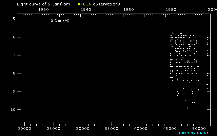This screenshot has height=136, width=217.
Task: Click the 'S Car (M)' star label
Action: [60, 20]
